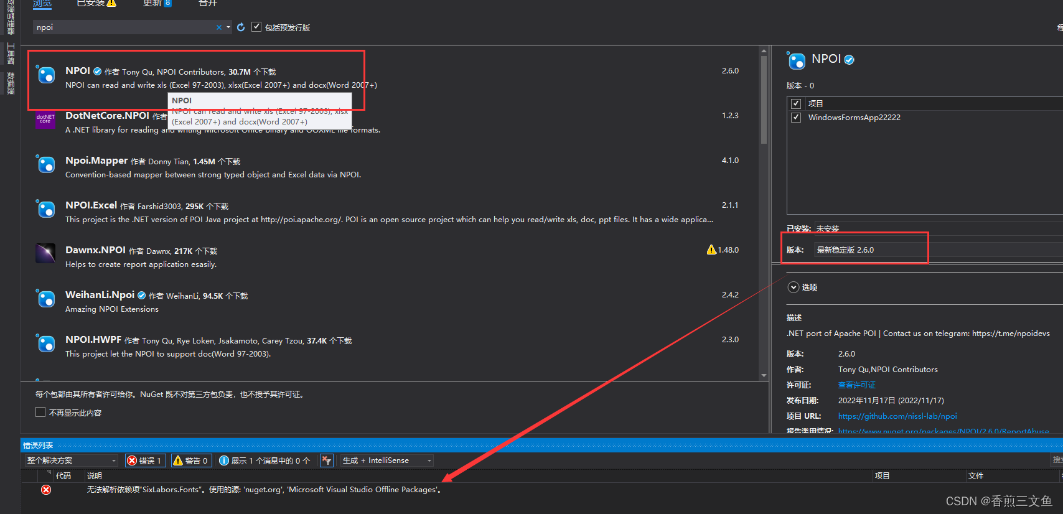The image size is (1063, 514).
Task: Click the NPOI icon in details panel
Action: [x=796, y=60]
